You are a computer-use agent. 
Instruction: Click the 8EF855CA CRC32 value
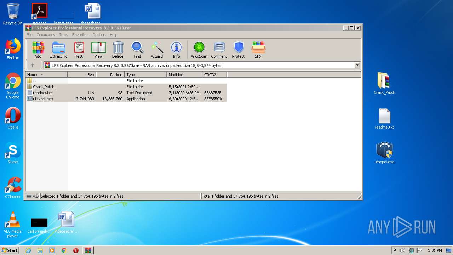click(213, 99)
